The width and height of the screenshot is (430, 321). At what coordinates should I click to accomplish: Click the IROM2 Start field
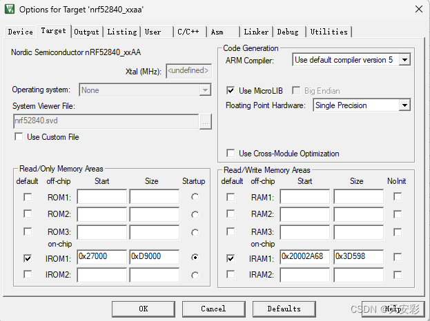tap(102, 275)
